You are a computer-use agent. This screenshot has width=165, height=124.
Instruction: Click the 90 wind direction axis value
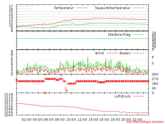tap(154, 88)
